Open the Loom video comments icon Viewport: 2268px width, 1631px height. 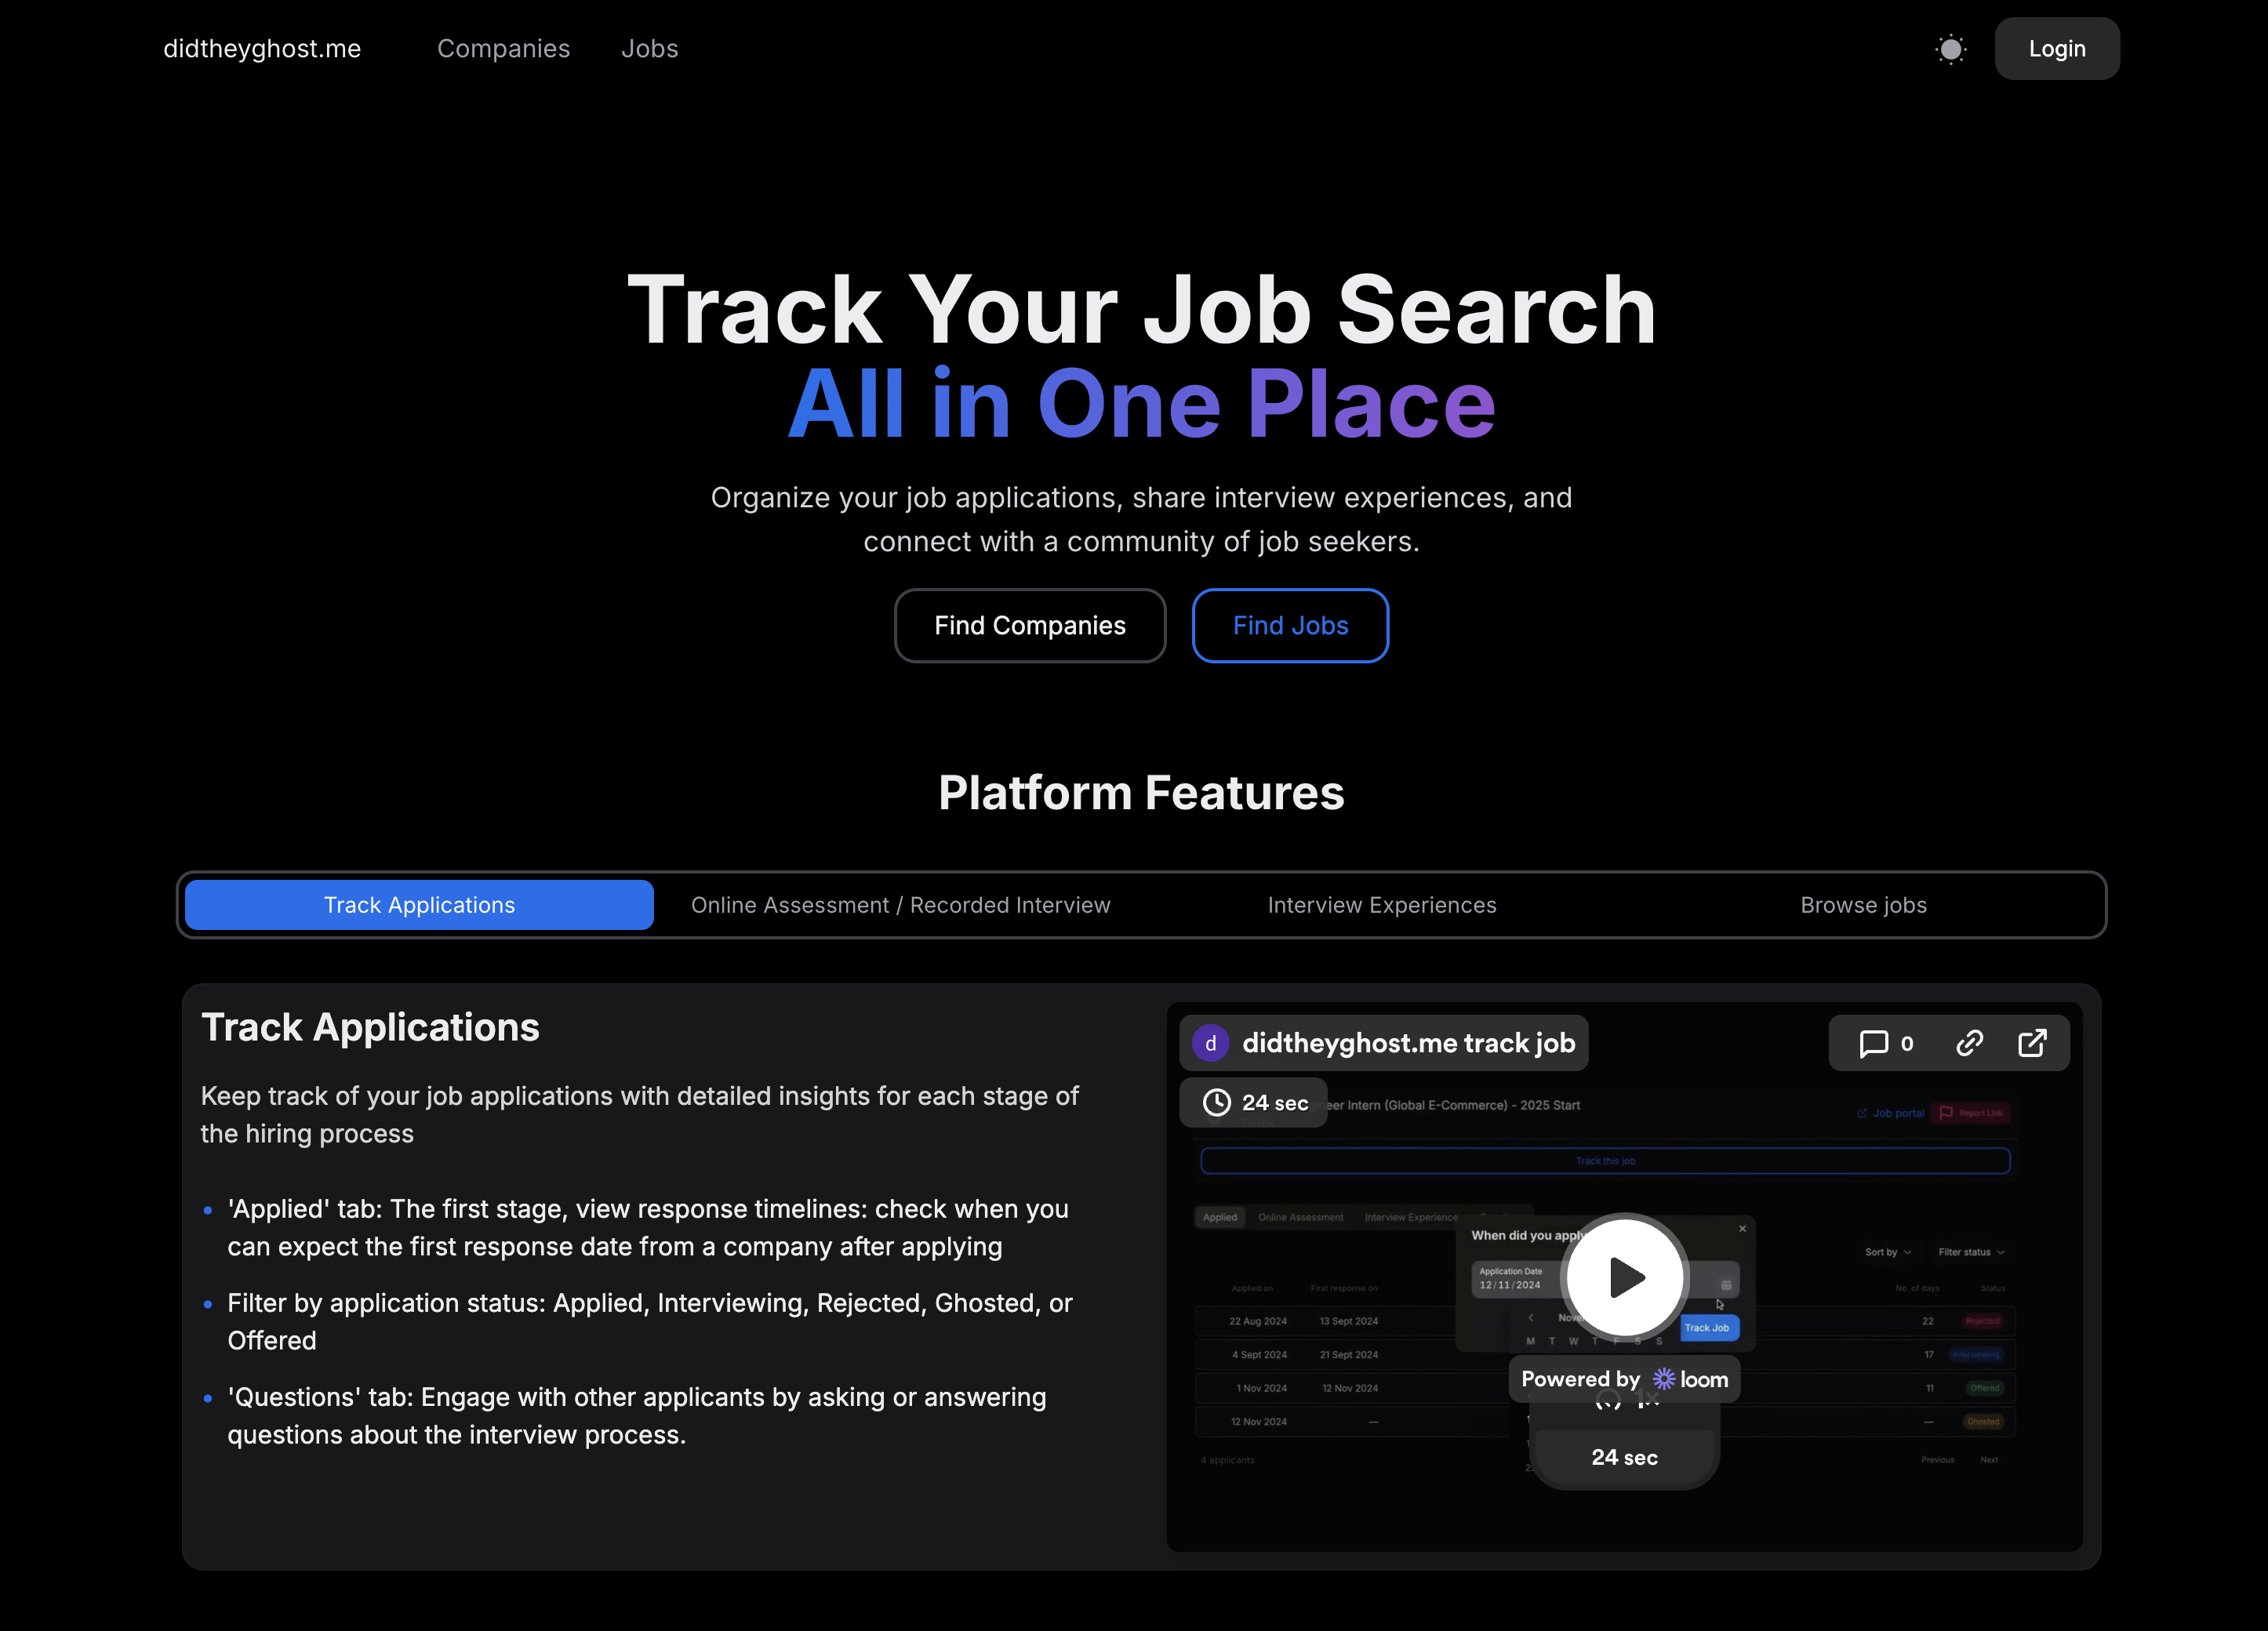pyautogui.click(x=1873, y=1043)
